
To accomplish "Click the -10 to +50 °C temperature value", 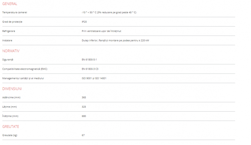I will [x=109, y=13].
